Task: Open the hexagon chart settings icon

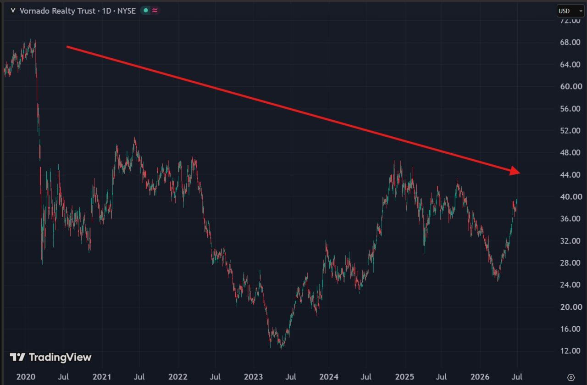Action: [571, 377]
